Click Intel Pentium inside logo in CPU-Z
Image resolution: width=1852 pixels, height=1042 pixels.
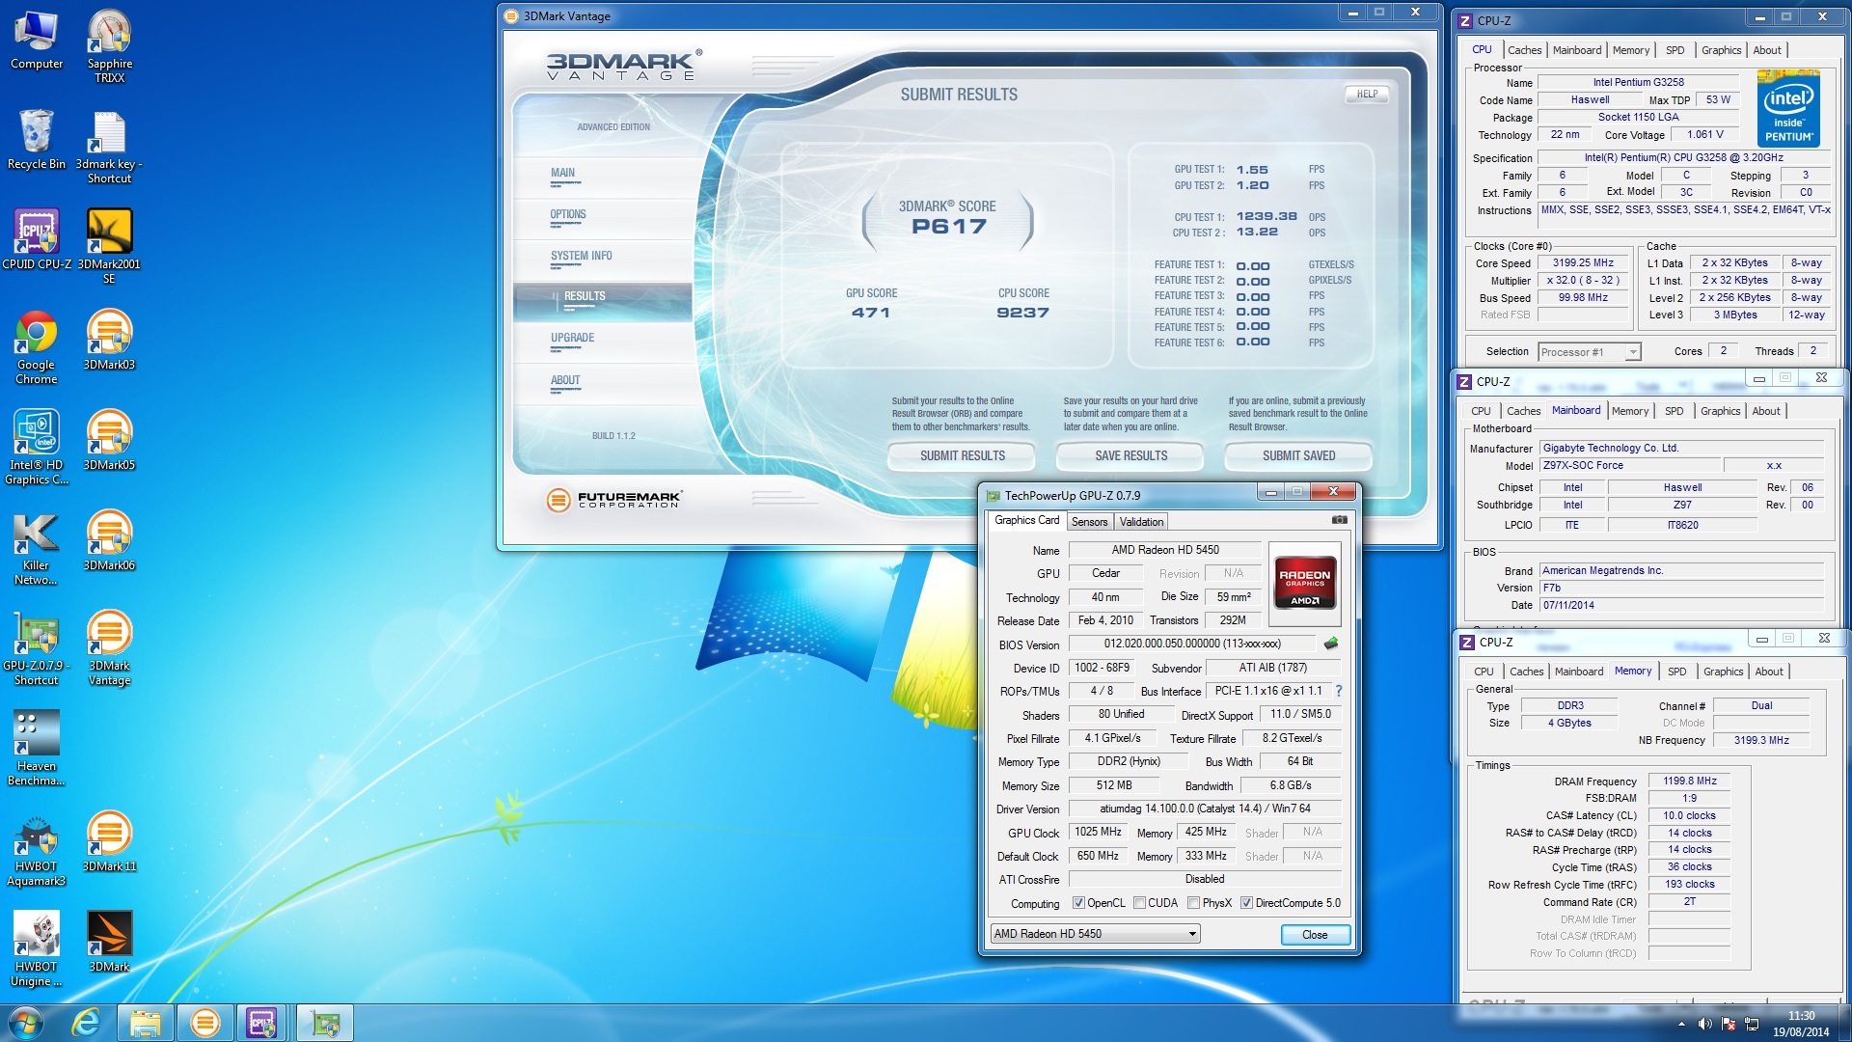(1787, 108)
